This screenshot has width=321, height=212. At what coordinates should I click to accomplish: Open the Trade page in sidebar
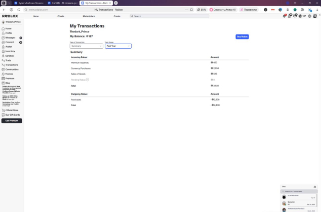pyautogui.click(x=8, y=60)
